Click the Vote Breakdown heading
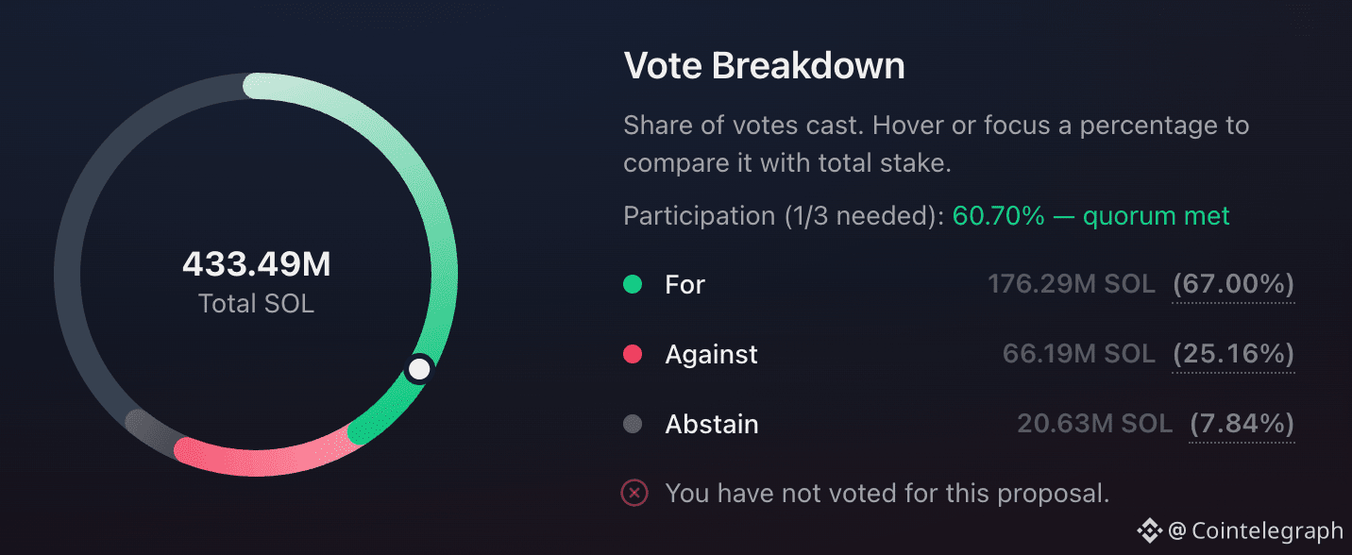Image resolution: width=1352 pixels, height=555 pixels. 765,66
